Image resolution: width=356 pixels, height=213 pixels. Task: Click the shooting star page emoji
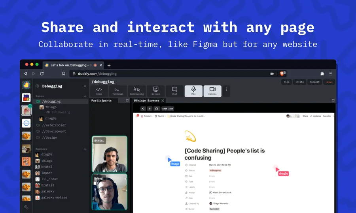tap(190, 136)
